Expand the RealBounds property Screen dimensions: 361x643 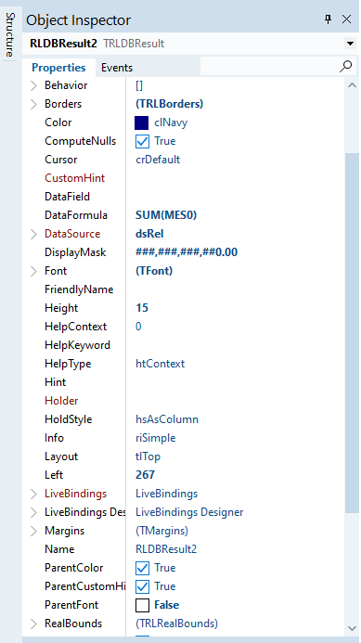[33, 624]
